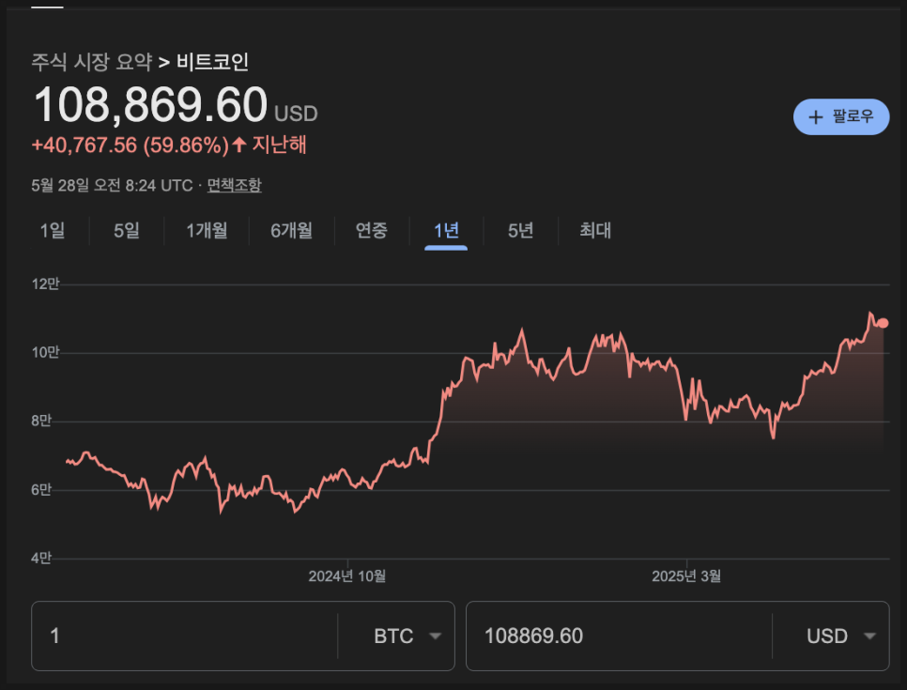Image resolution: width=907 pixels, height=690 pixels.
Task: Select the 5일 range tab
Action: click(127, 230)
